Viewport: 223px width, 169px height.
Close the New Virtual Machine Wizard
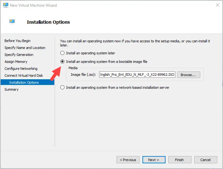click(217, 5)
